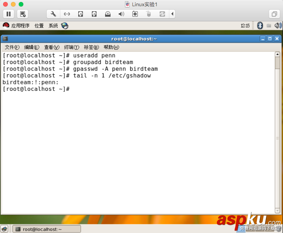283x233 pixels.
Task: Click the Bluetooth panel icon
Action: 260,26
